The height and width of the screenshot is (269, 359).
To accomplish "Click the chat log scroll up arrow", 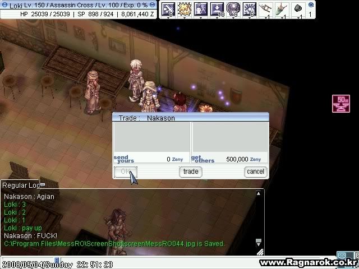I will coord(258,194).
